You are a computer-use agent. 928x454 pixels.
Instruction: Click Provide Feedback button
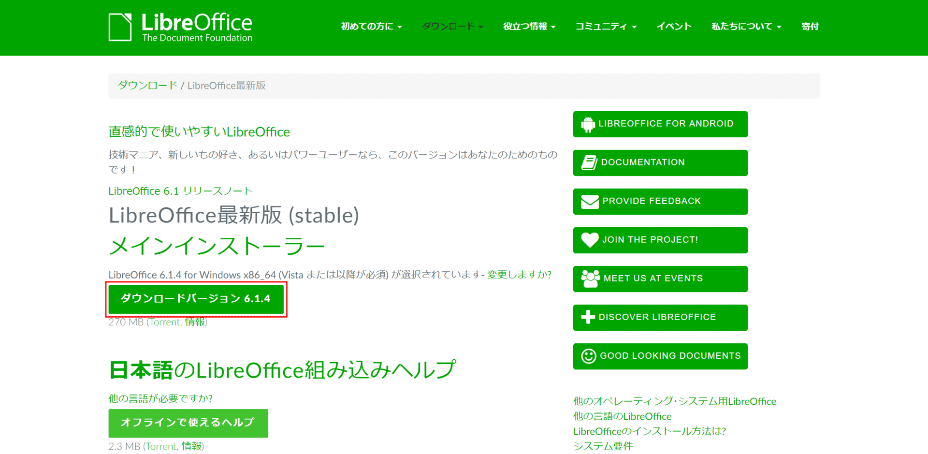tap(660, 202)
